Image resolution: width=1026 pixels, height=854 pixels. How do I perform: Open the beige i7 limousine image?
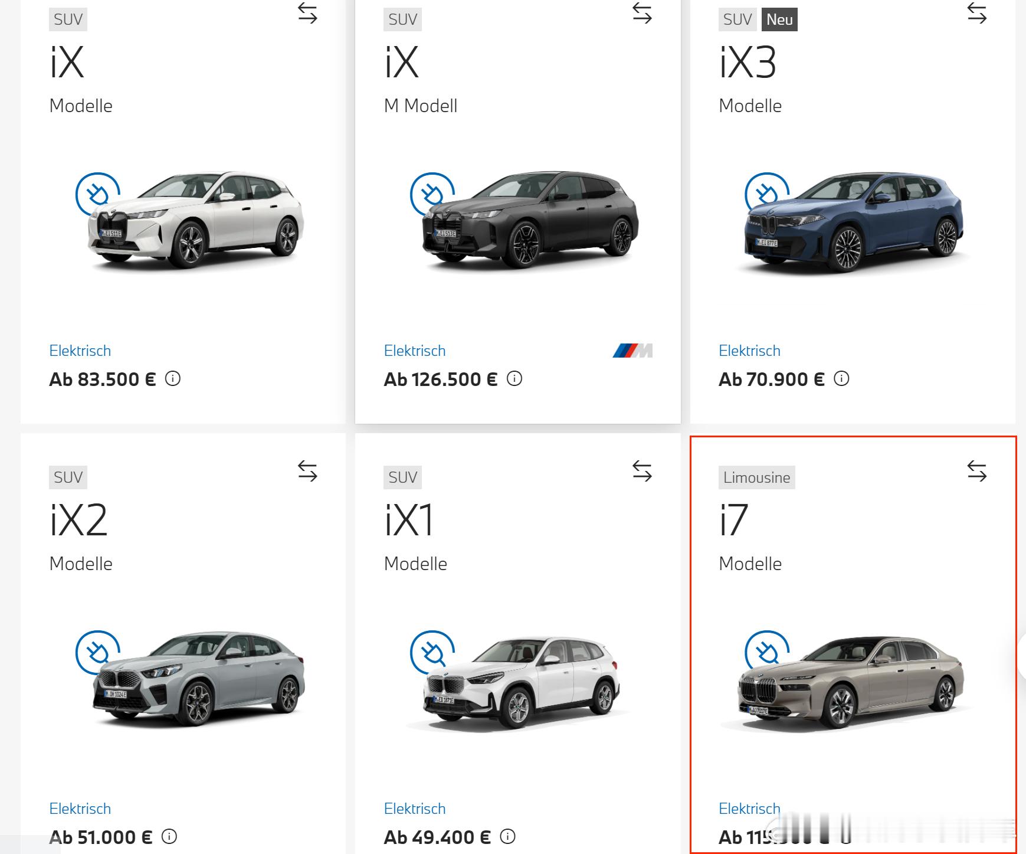[x=850, y=683]
